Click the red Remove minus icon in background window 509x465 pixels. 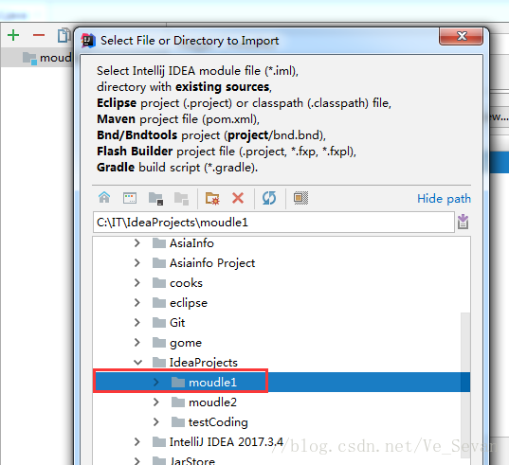click(39, 35)
